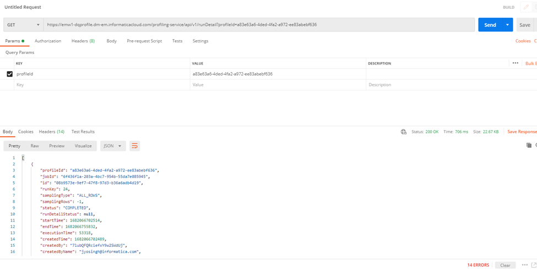The width and height of the screenshot is (537, 270).
Task: Click the blue Send button
Action: [x=490, y=25]
